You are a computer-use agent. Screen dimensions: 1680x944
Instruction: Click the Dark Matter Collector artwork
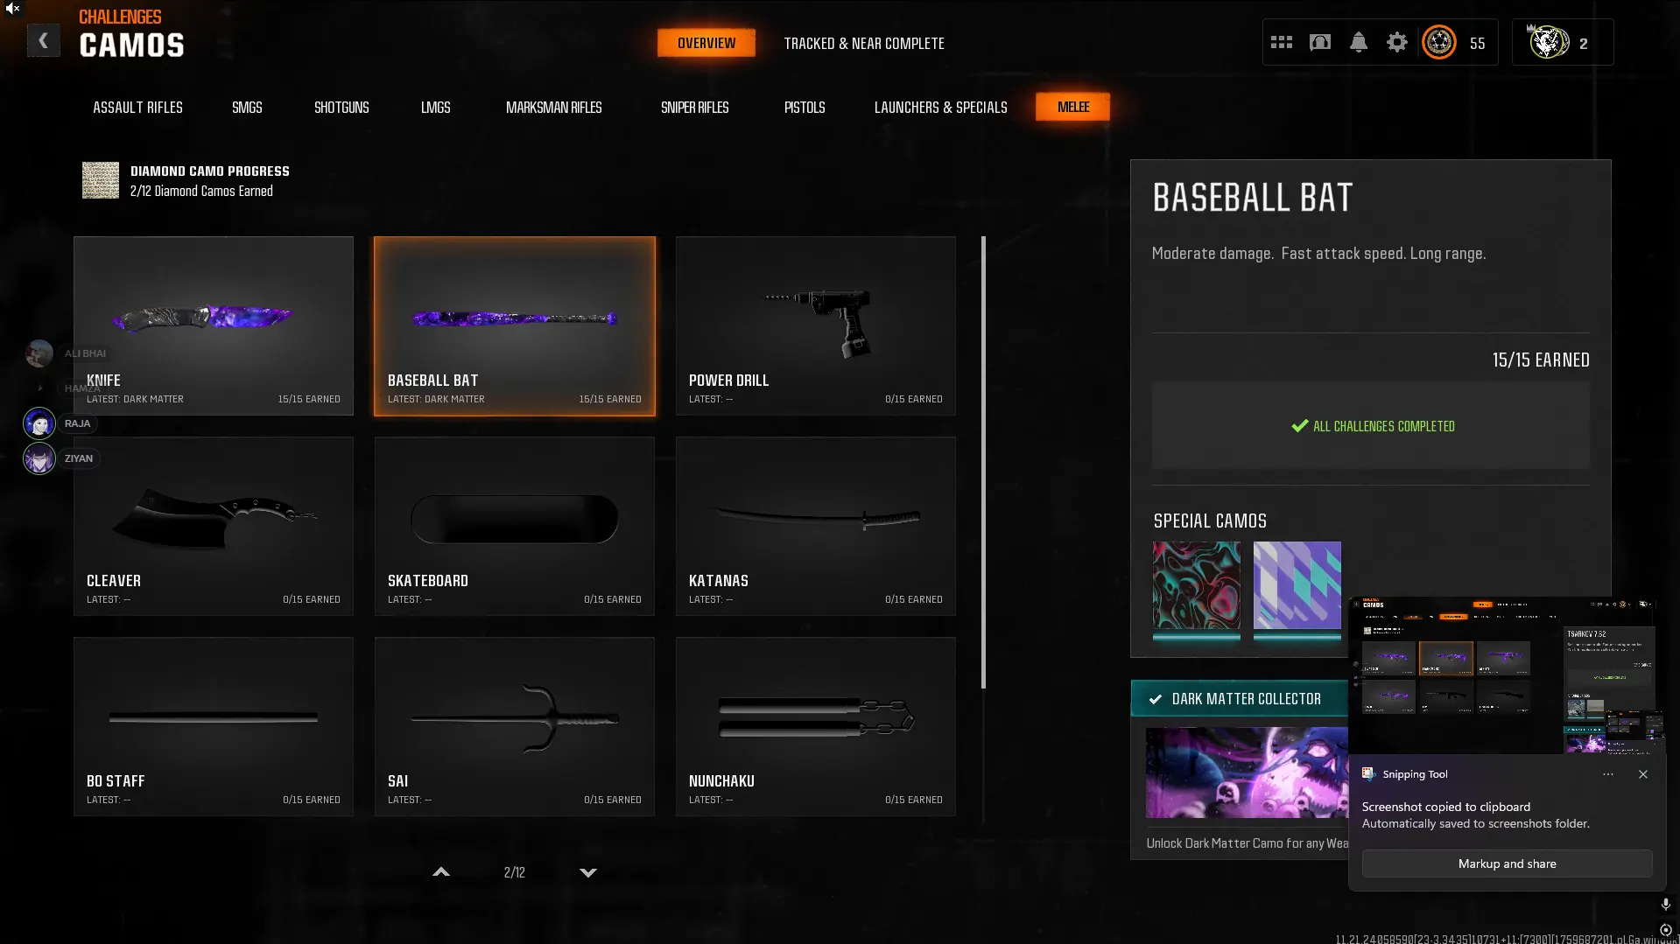[x=1247, y=773]
